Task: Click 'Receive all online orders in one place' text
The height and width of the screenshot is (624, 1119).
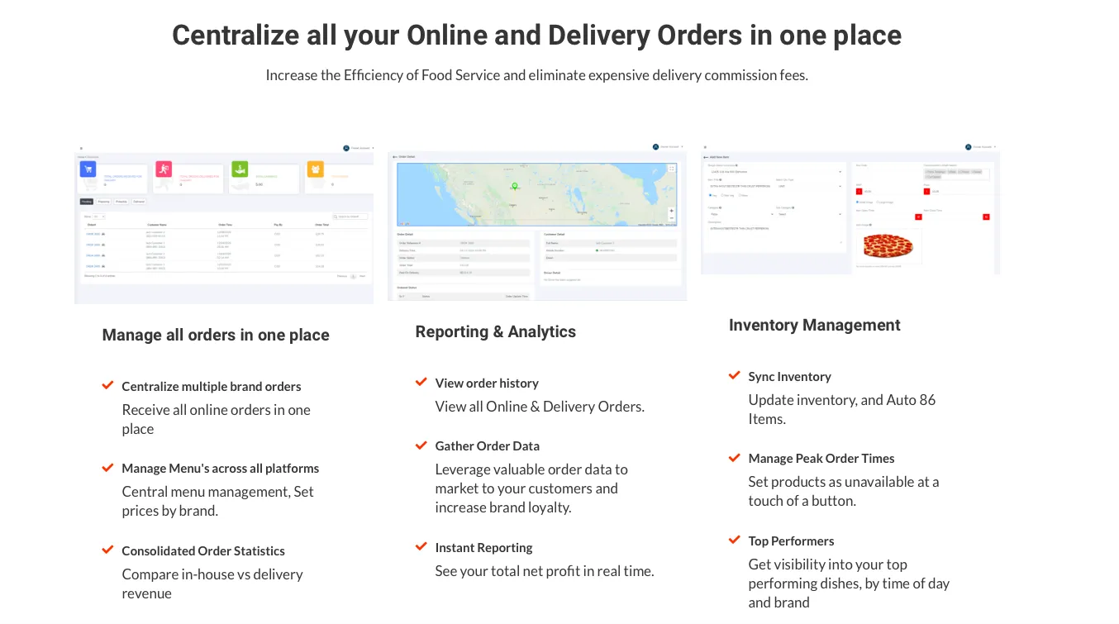Action: (217, 420)
